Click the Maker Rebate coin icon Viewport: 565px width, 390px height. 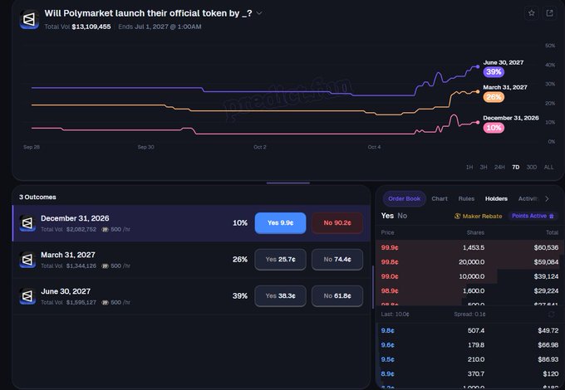click(x=457, y=217)
